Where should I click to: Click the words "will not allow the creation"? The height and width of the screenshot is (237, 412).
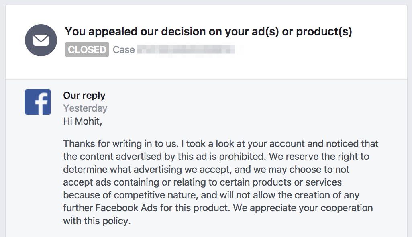click(x=273, y=195)
